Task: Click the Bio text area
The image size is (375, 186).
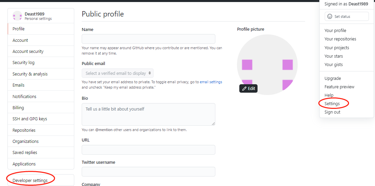Action: tap(148, 114)
